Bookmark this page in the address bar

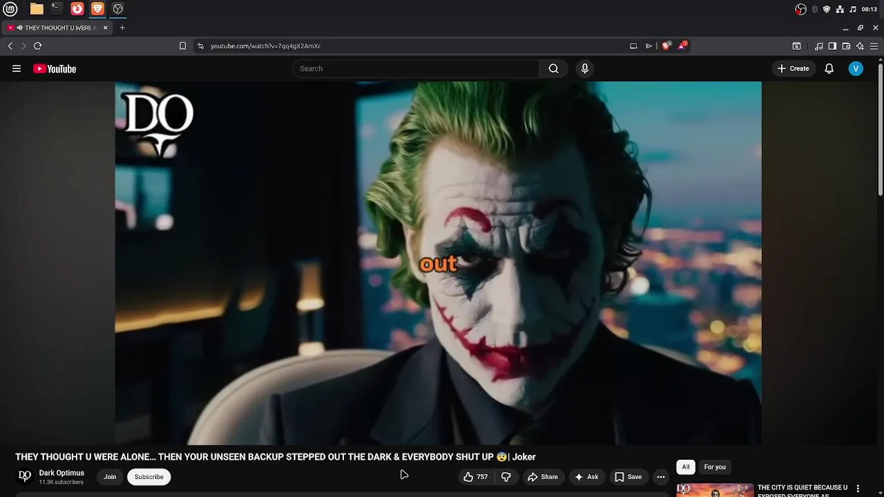tap(182, 46)
